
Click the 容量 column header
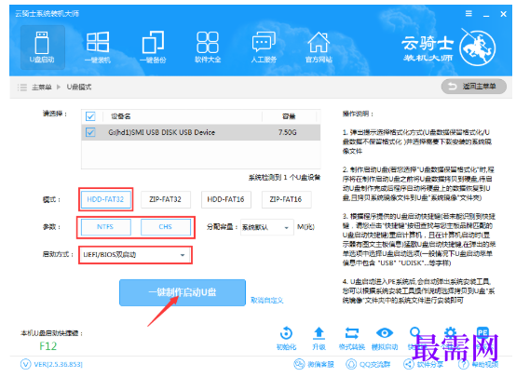pyautogui.click(x=289, y=116)
